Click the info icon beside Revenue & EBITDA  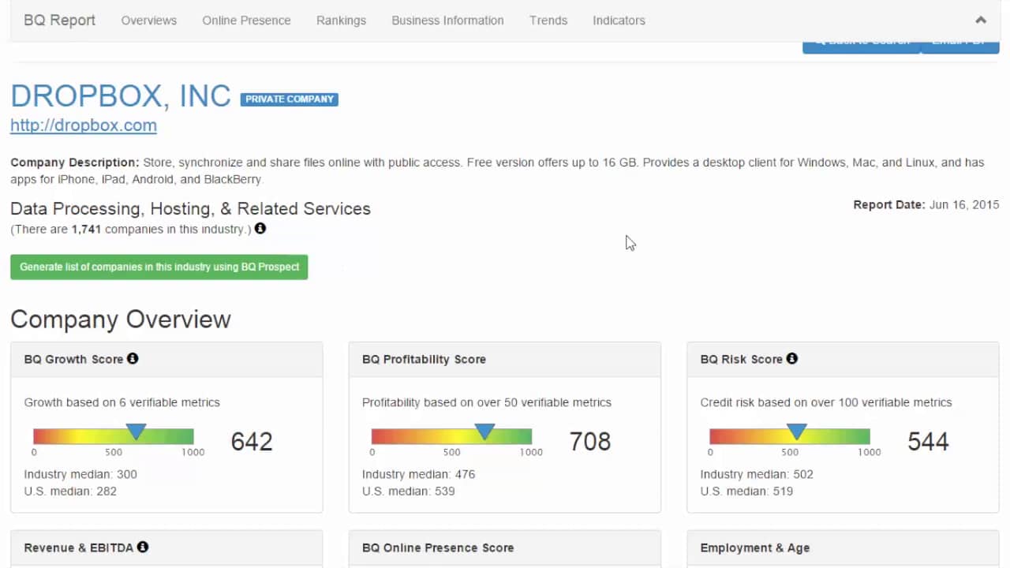tap(143, 547)
